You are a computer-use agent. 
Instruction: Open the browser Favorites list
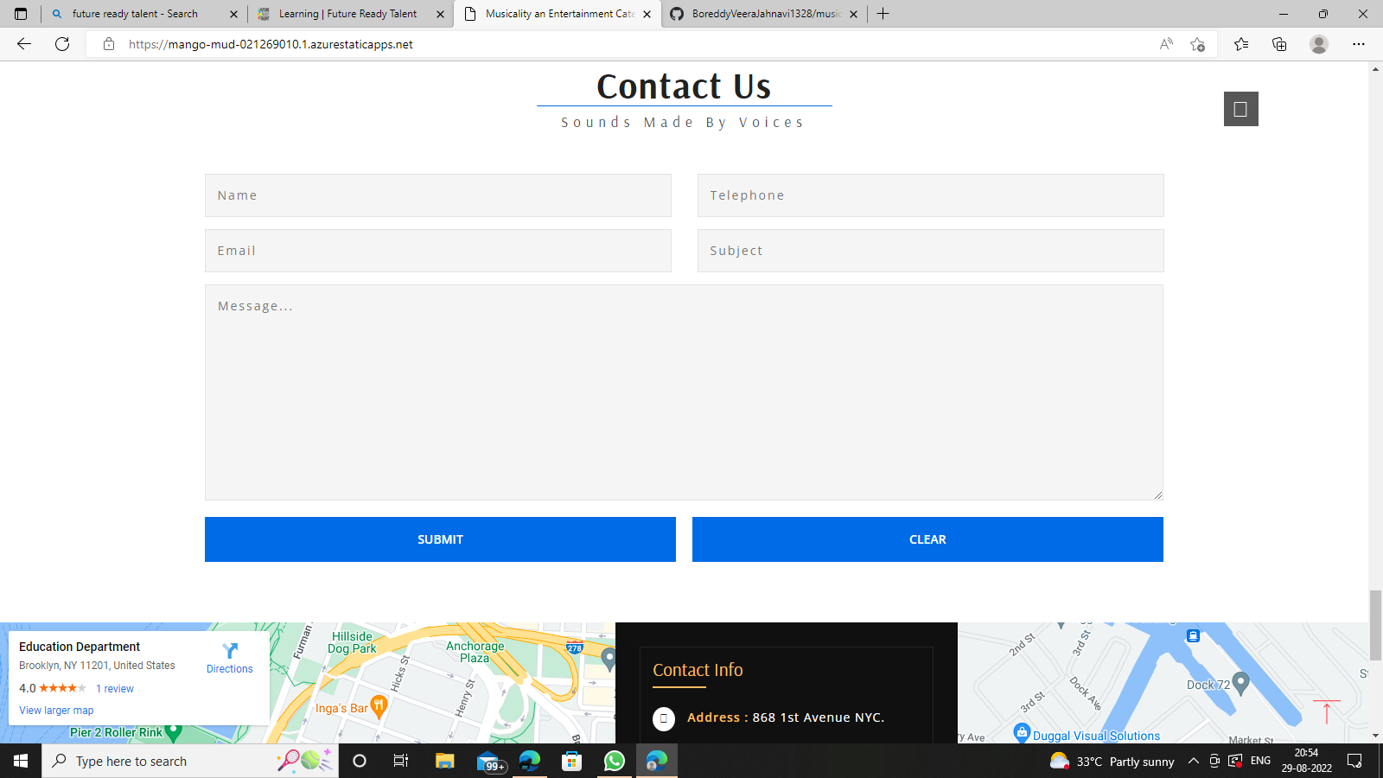[x=1241, y=44]
